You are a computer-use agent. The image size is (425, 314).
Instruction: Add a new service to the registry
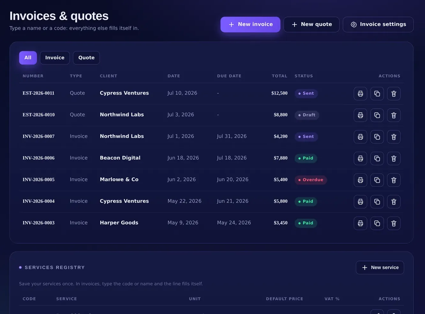[380, 267]
